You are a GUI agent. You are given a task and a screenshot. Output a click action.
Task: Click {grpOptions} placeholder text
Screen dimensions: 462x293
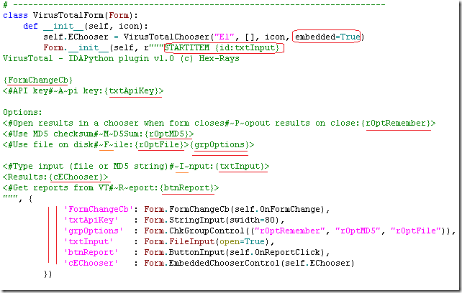[219, 144]
